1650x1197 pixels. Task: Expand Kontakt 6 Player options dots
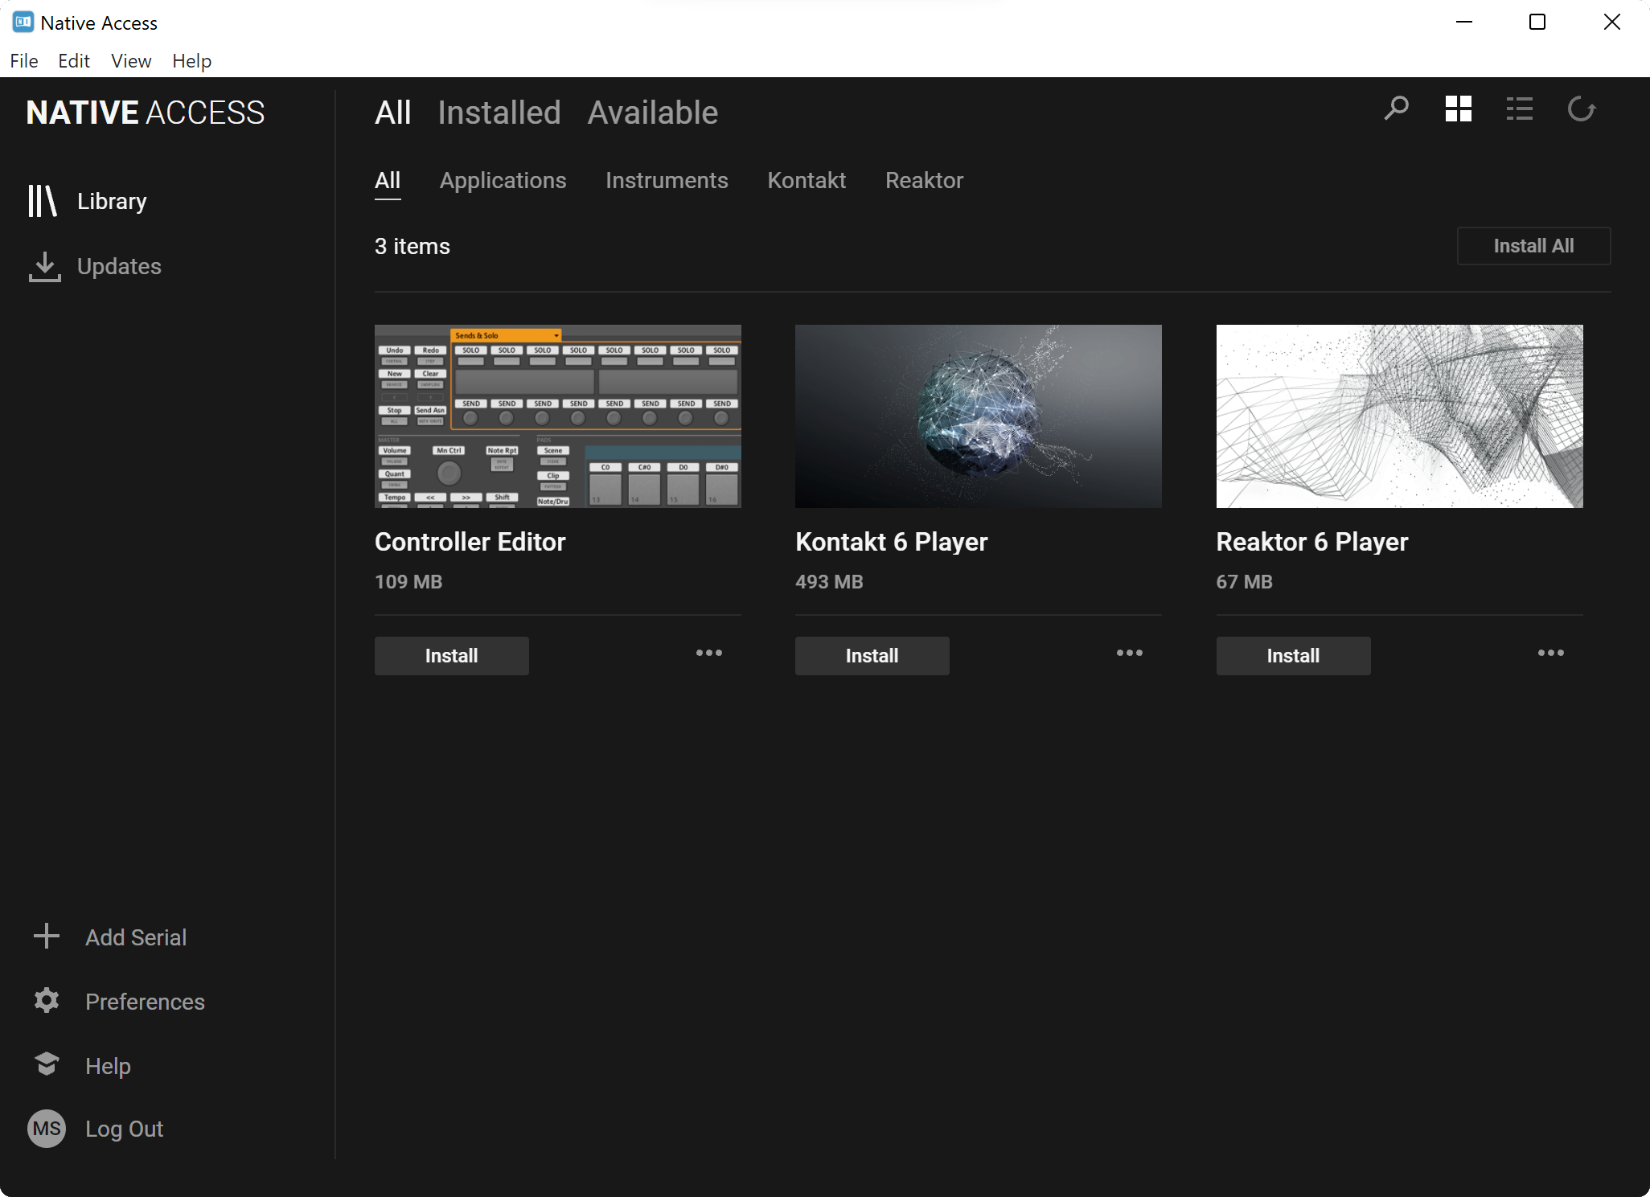[x=1129, y=653]
